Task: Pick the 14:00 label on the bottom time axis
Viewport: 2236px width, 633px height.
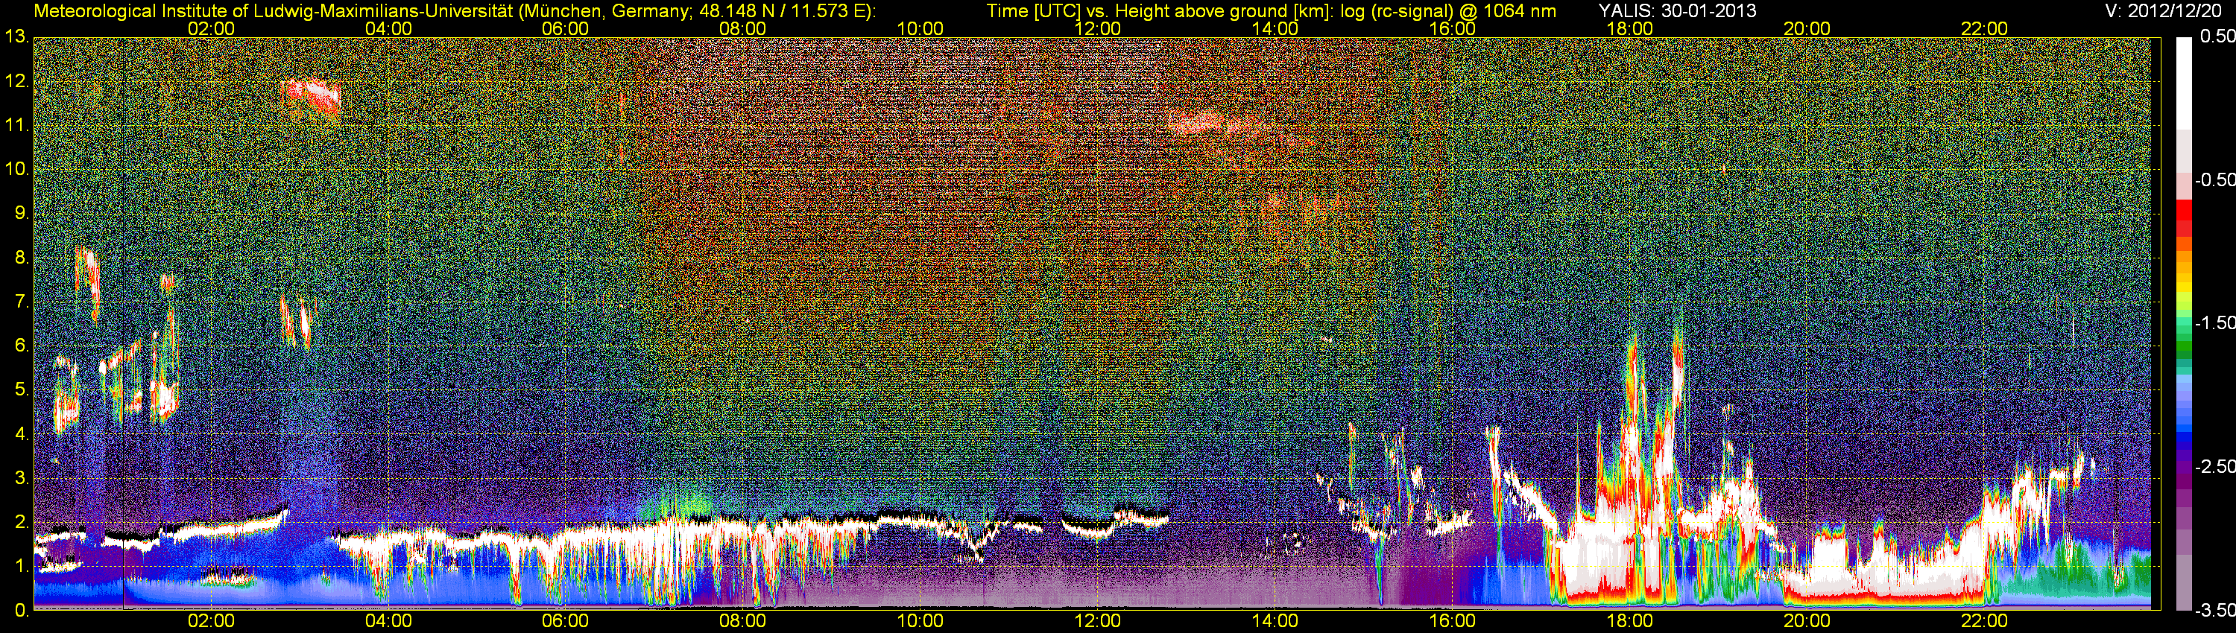Action: (1275, 621)
